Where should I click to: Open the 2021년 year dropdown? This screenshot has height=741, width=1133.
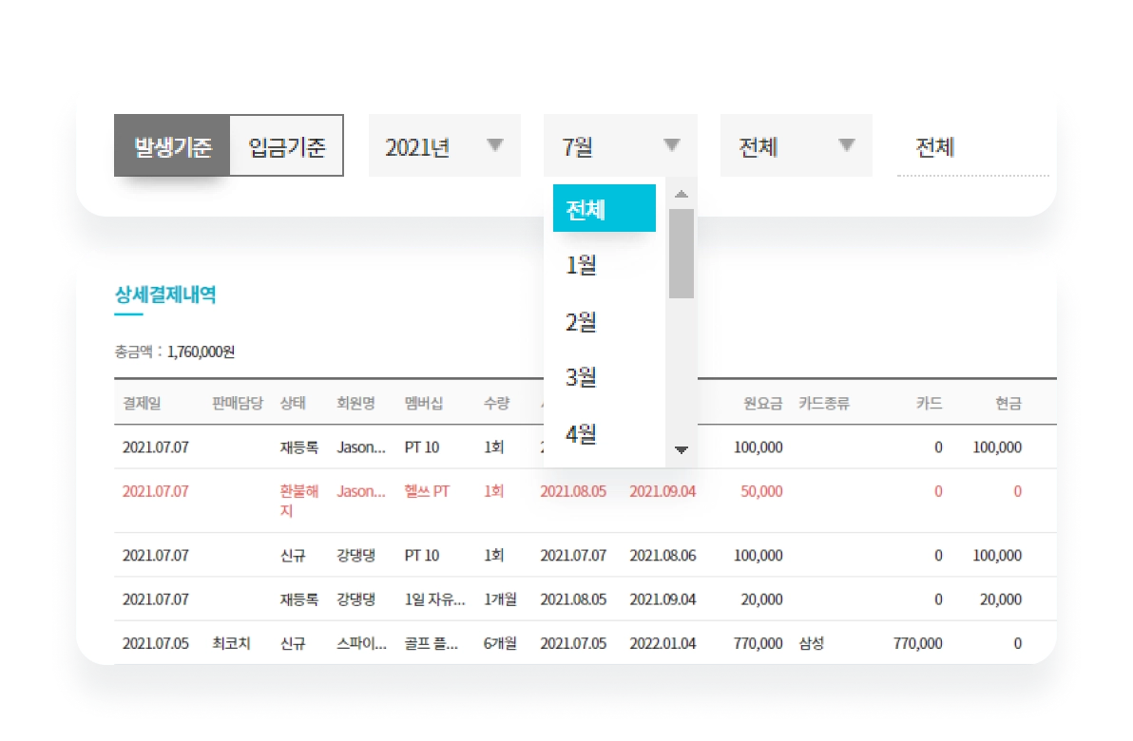[x=445, y=145]
